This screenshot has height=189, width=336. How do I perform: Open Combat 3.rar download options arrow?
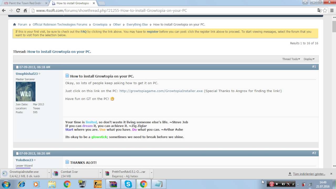coord(100,174)
